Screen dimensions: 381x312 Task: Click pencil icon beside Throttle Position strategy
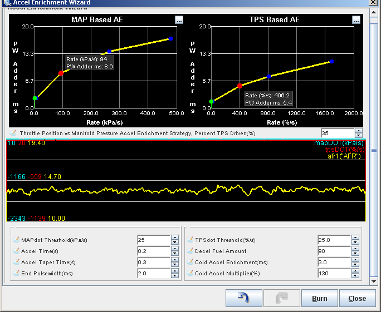13,133
